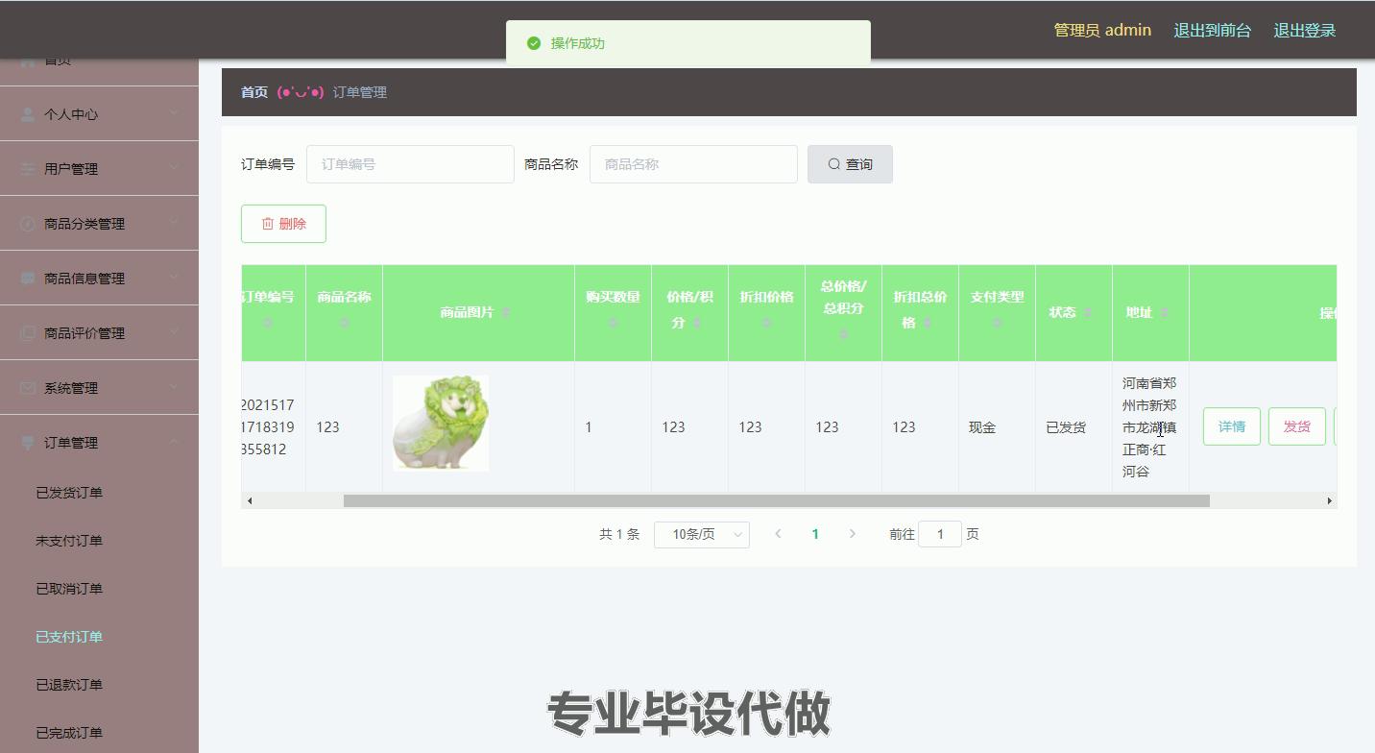Focus the 订单编号 search input field
The height and width of the screenshot is (753, 1375).
coord(410,164)
